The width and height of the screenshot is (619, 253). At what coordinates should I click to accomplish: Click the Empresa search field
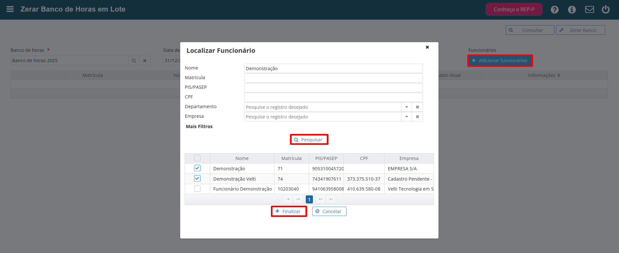pos(323,117)
